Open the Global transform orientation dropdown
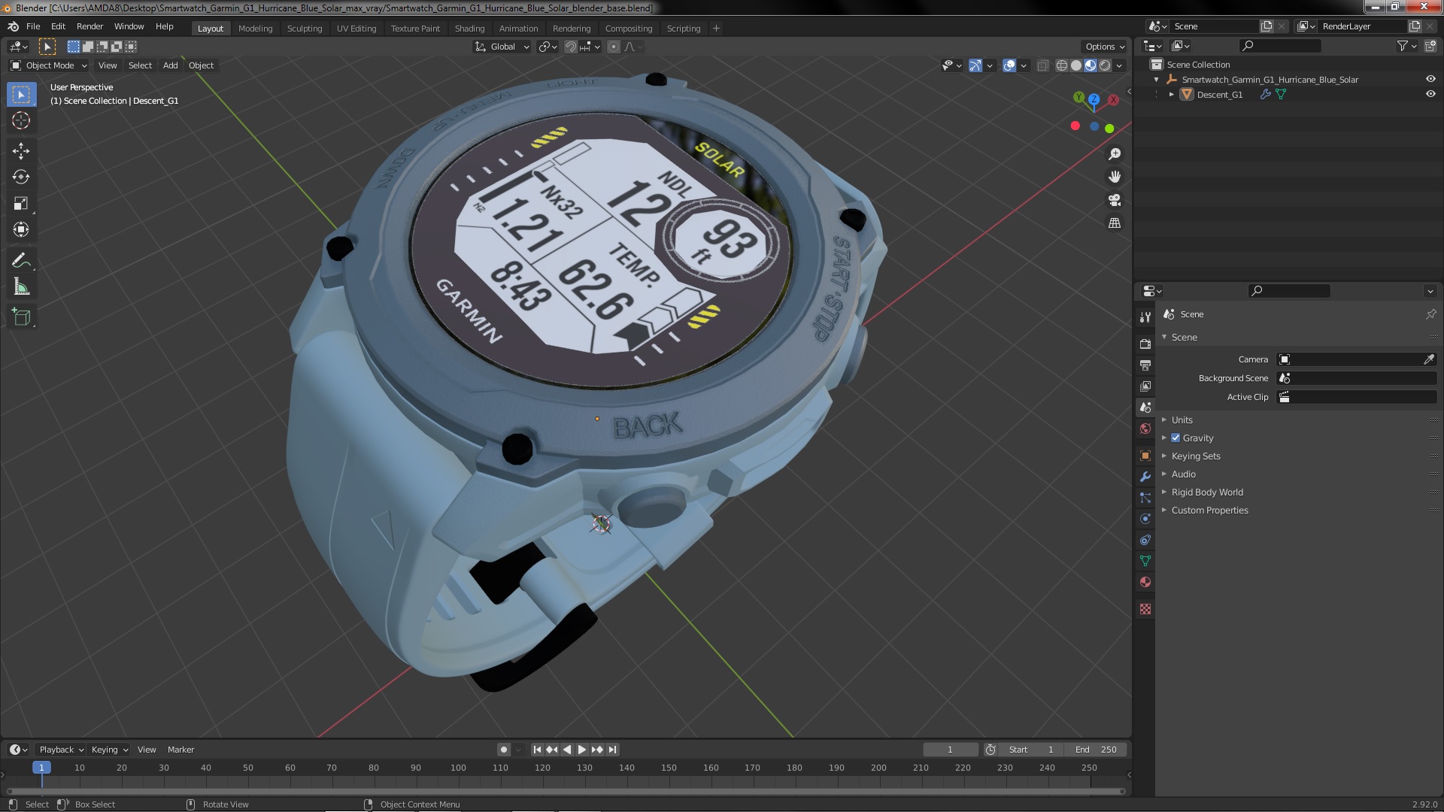 pyautogui.click(x=502, y=47)
